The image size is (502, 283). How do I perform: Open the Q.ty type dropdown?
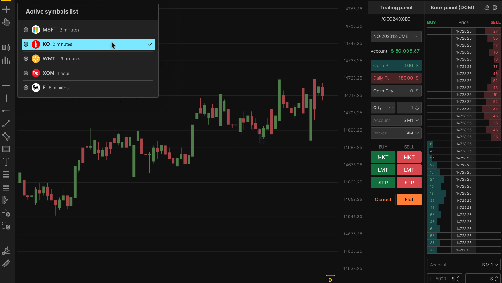(383, 108)
